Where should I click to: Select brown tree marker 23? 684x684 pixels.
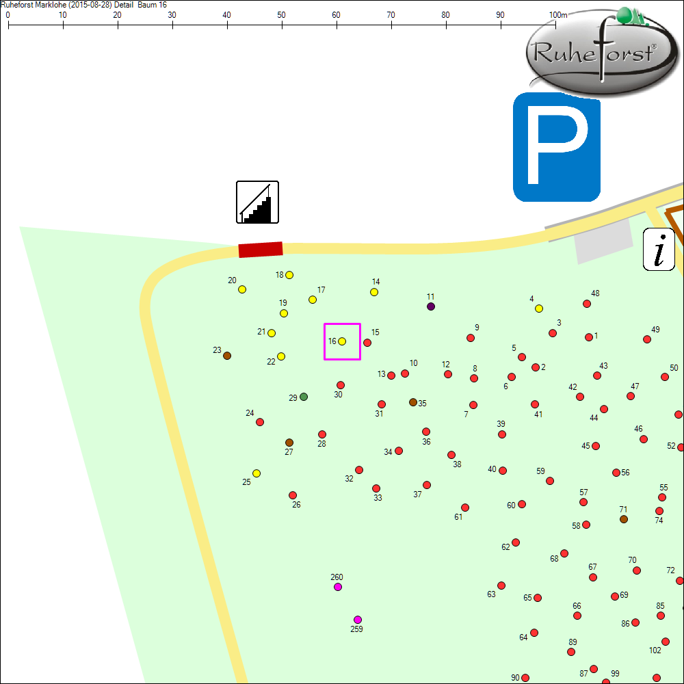[x=227, y=356]
